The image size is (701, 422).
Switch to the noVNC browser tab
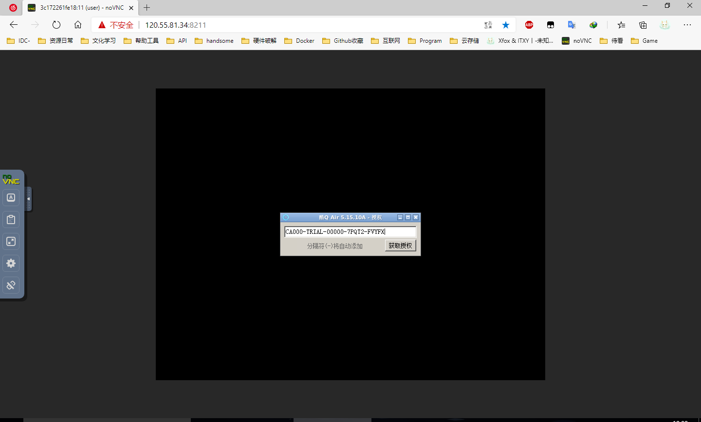80,8
